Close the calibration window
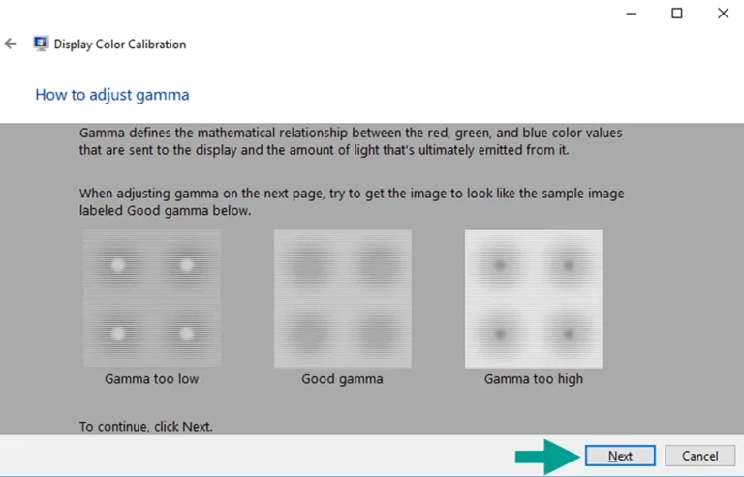744x477 pixels. pos(723,14)
